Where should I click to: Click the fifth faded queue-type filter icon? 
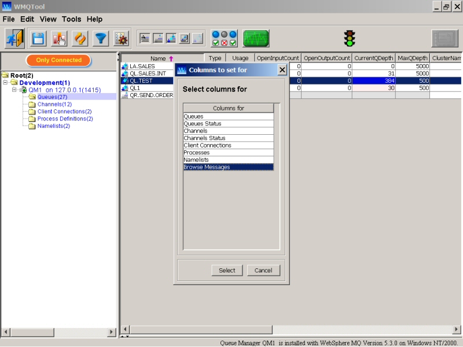(x=198, y=38)
